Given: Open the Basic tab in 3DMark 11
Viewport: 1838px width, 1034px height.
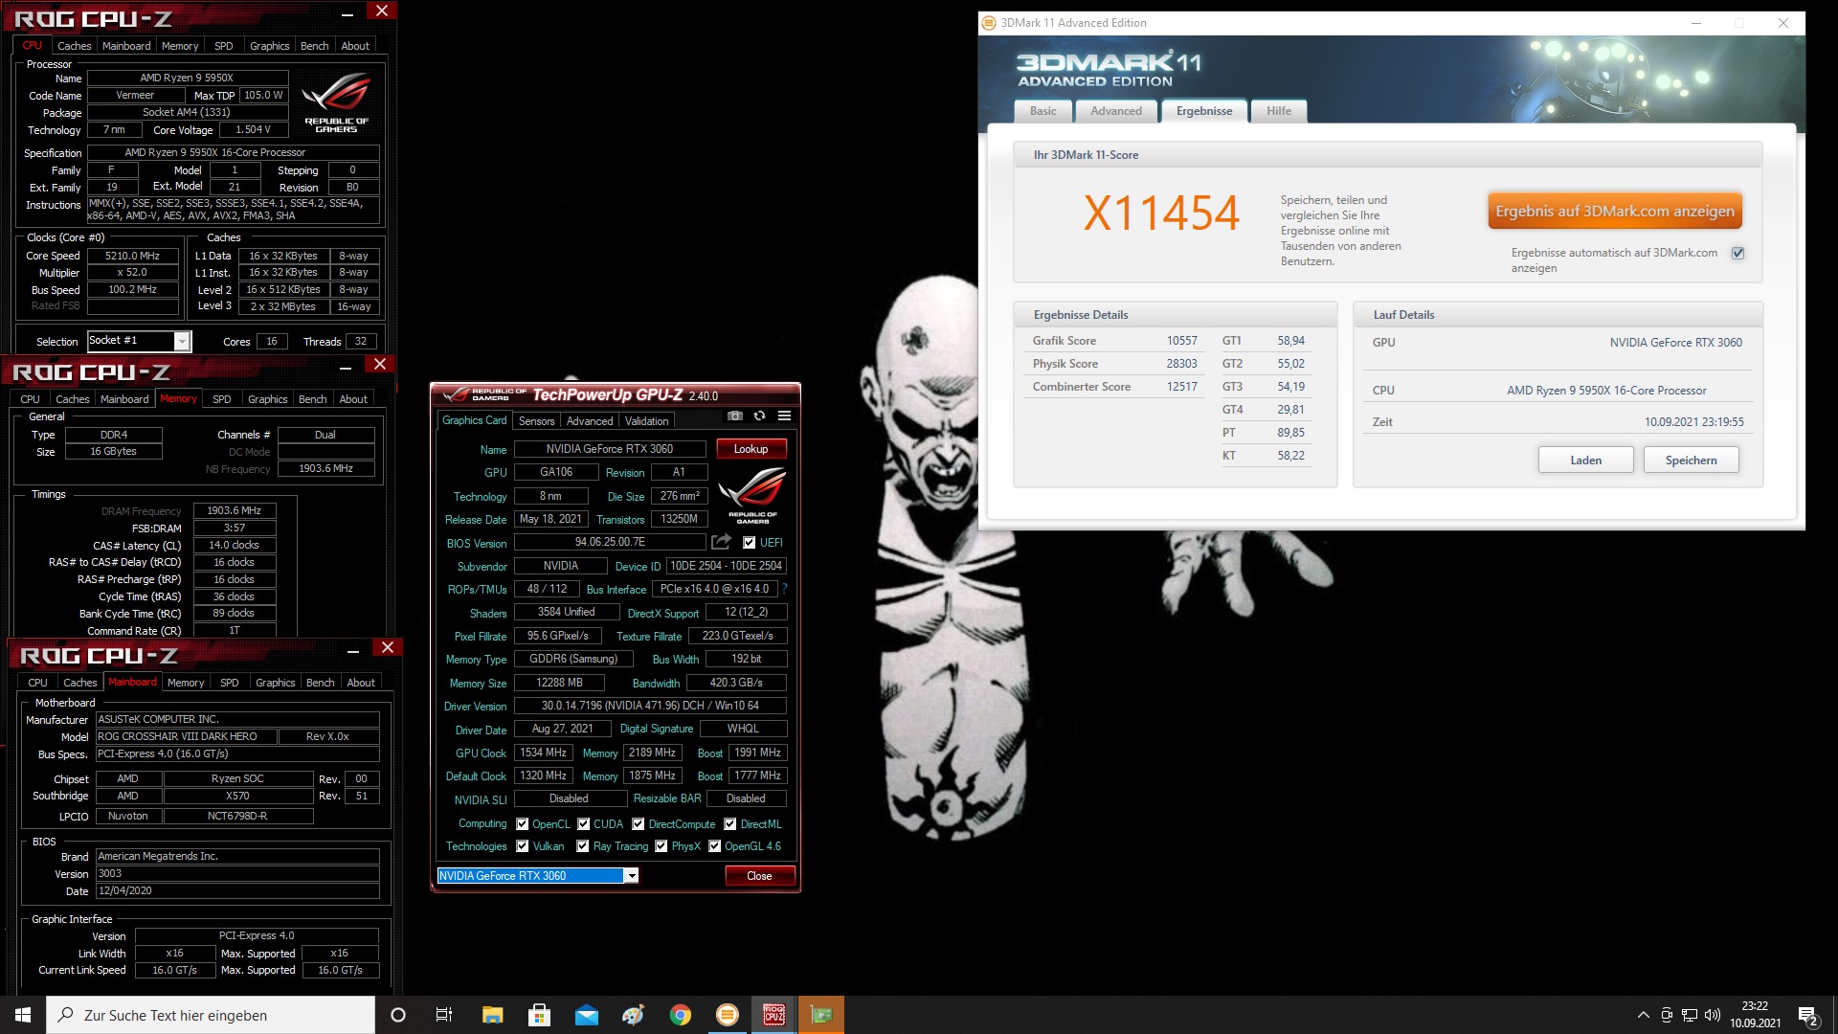Looking at the screenshot, I should coord(1042,111).
